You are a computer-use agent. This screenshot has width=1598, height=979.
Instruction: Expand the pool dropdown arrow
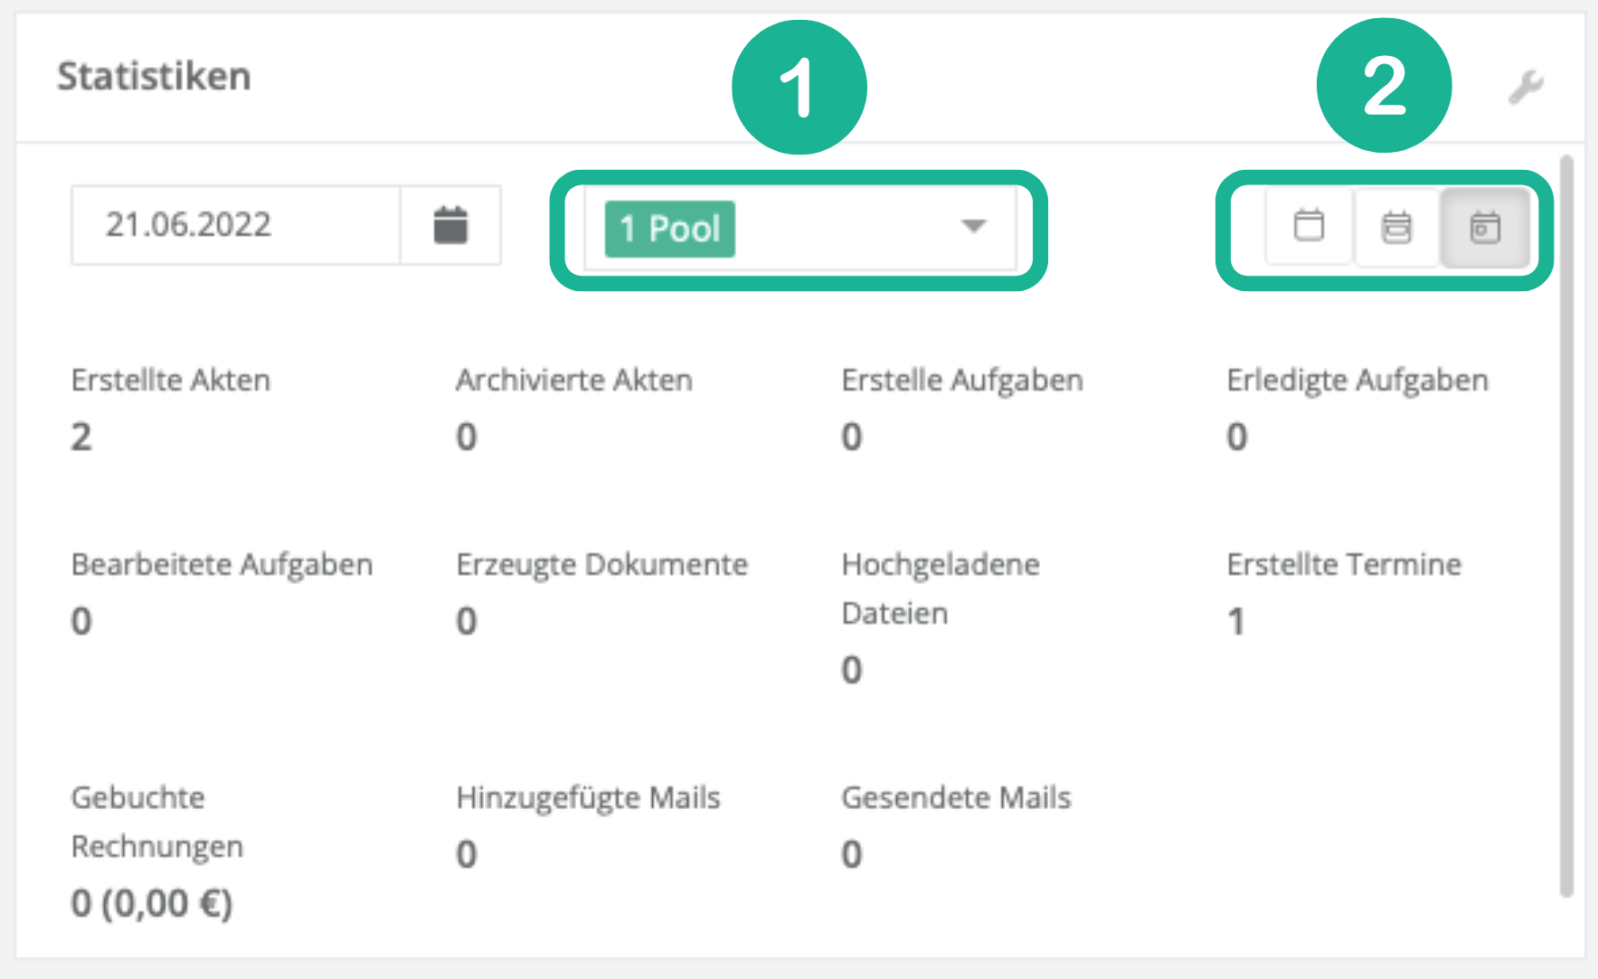click(973, 226)
